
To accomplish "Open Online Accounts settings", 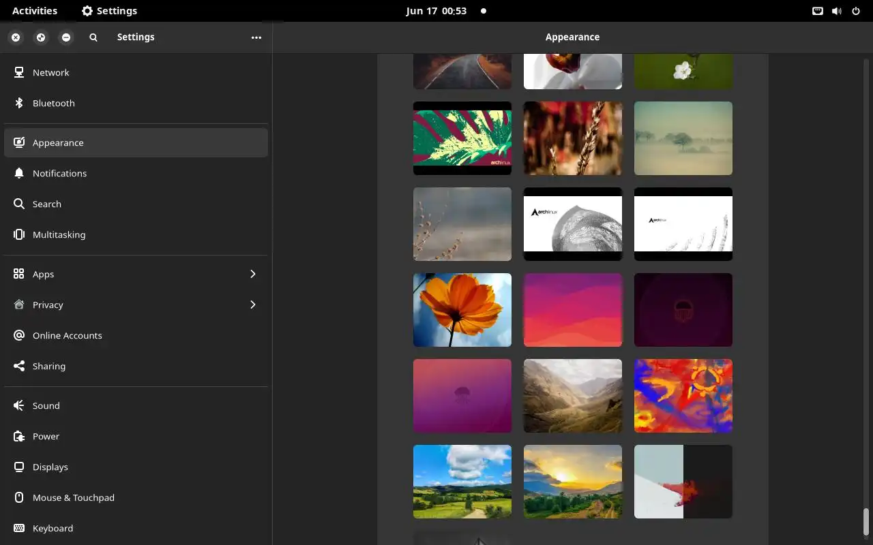I will pos(136,335).
